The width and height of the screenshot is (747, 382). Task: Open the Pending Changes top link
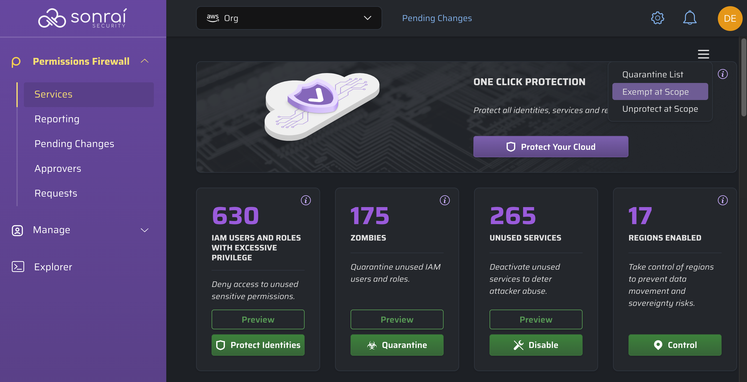point(437,18)
